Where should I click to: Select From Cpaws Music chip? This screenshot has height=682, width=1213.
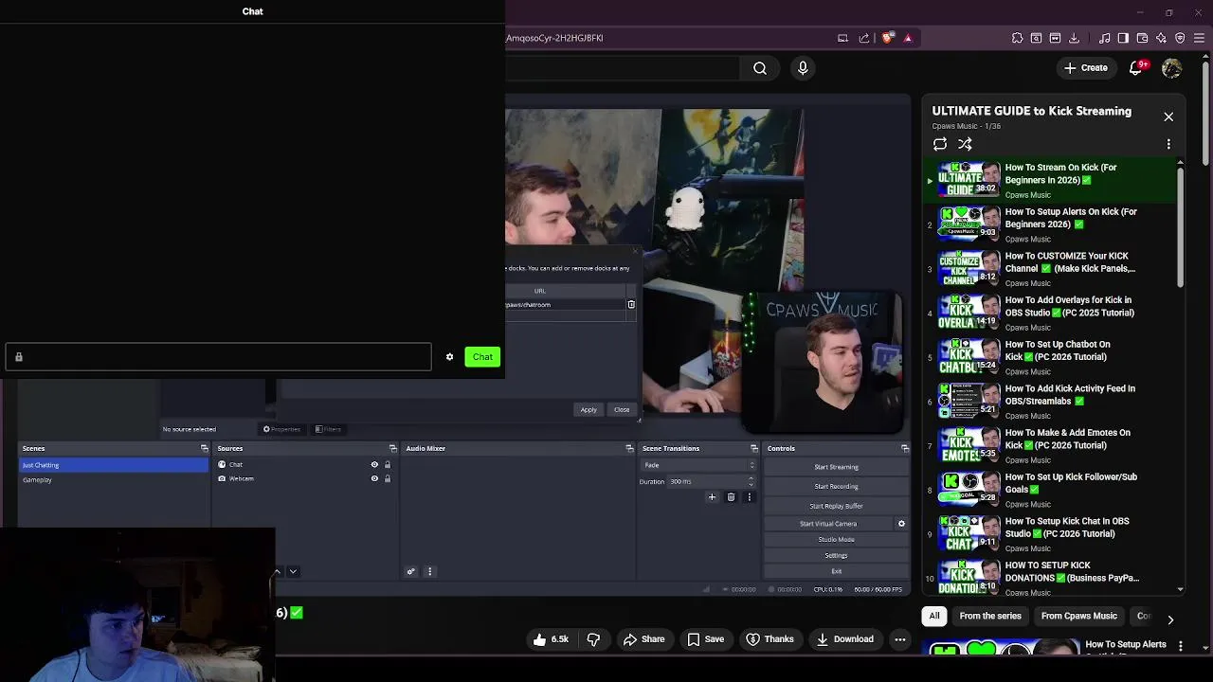(x=1079, y=616)
